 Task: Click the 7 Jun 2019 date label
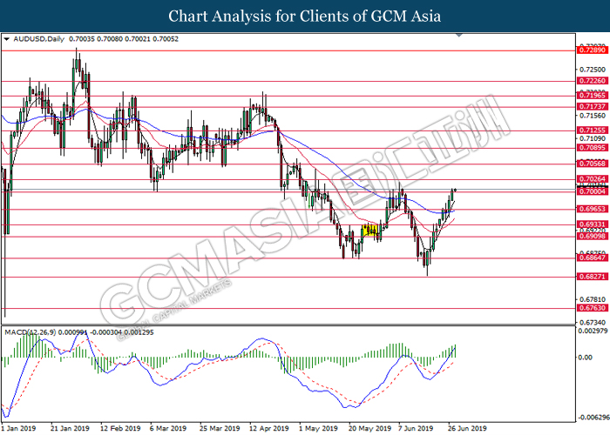click(416, 428)
